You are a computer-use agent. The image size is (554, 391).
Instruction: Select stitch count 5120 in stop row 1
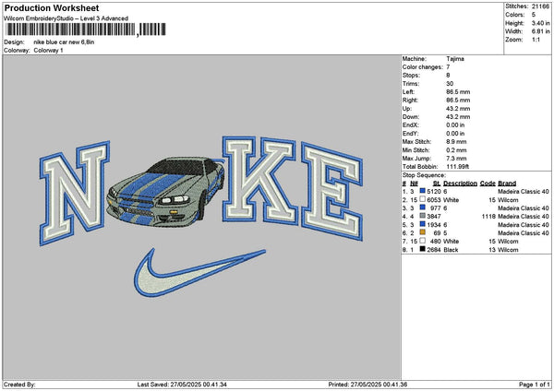point(434,191)
